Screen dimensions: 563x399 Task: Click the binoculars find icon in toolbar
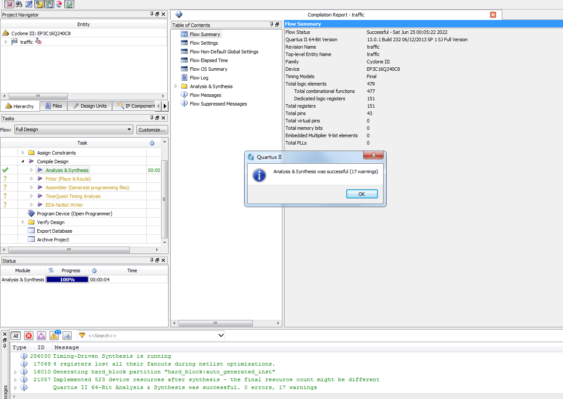click(19, 4)
